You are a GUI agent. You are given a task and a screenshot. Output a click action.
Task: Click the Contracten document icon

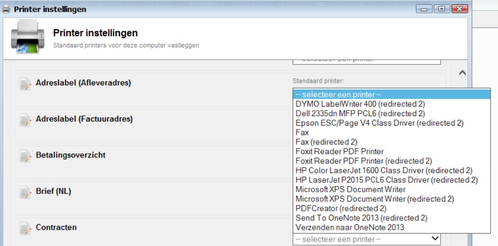click(x=25, y=228)
